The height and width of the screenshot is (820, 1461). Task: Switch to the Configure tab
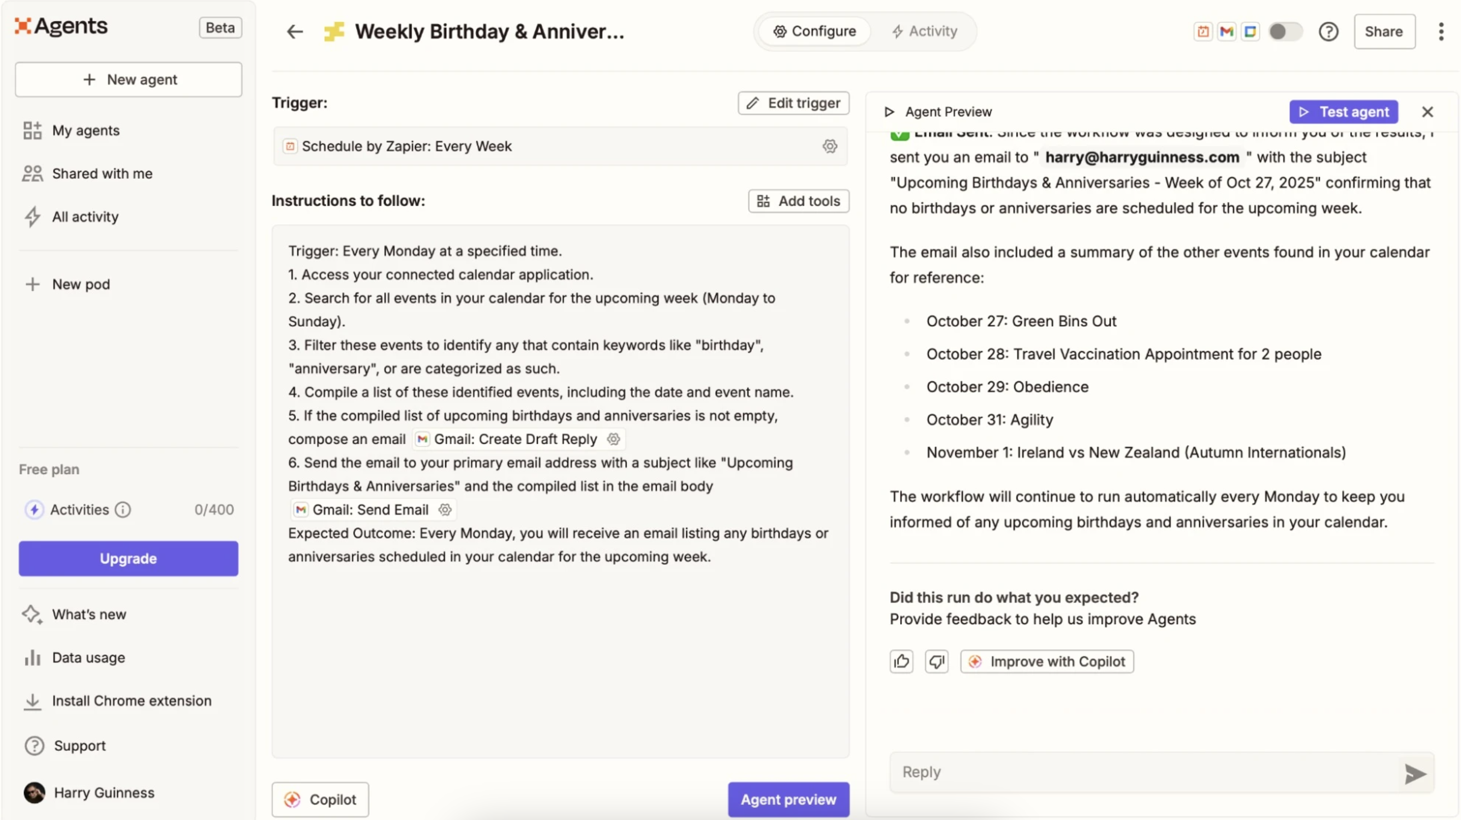[x=815, y=31]
